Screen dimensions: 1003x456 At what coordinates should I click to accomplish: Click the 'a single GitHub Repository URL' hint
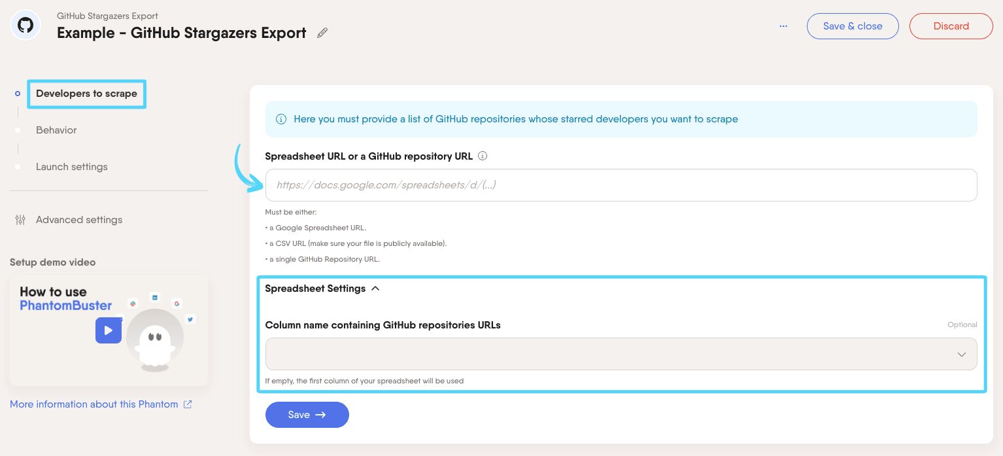322,259
